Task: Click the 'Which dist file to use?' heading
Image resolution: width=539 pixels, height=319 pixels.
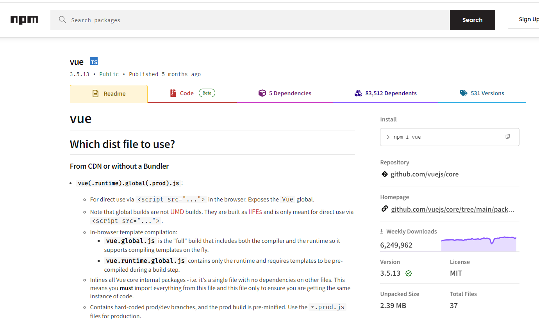Action: tap(122, 144)
